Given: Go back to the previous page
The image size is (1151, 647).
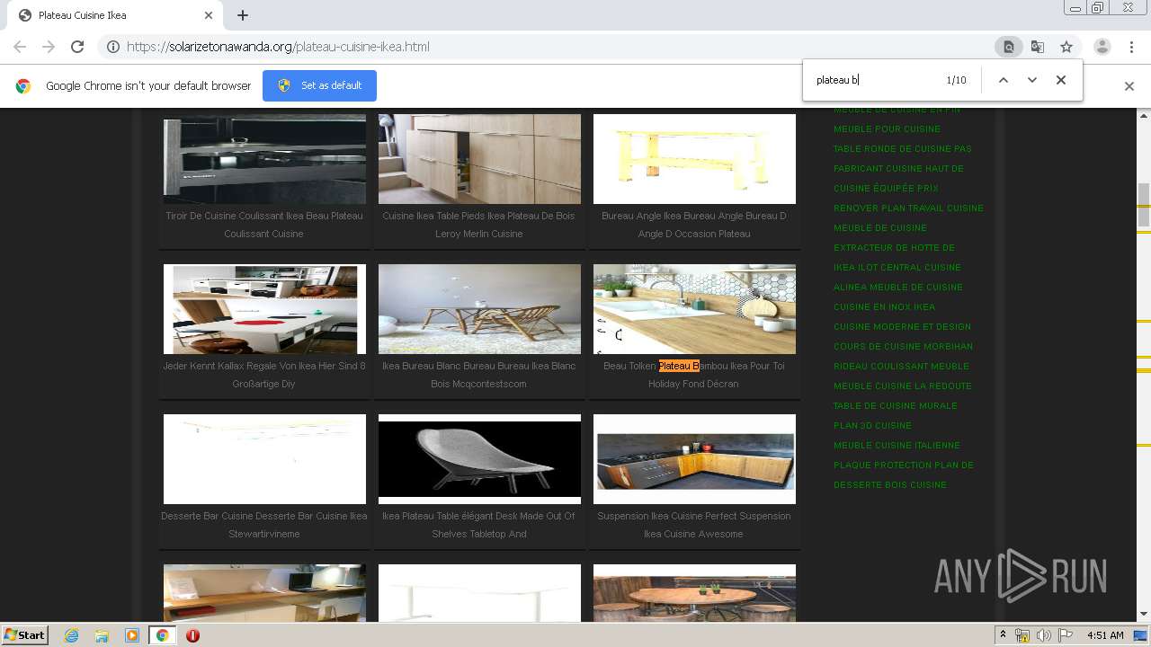Looking at the screenshot, I should click(20, 47).
